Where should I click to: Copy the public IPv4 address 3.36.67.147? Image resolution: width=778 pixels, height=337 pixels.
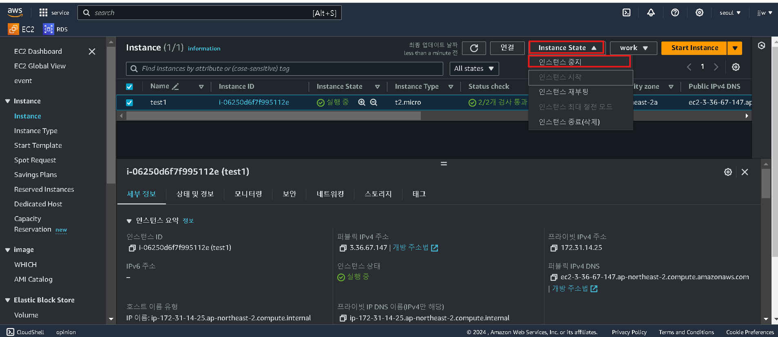click(x=343, y=248)
